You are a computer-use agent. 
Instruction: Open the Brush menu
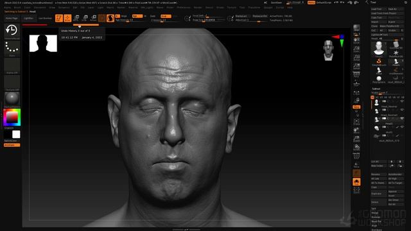pyautogui.click(x=17, y=8)
